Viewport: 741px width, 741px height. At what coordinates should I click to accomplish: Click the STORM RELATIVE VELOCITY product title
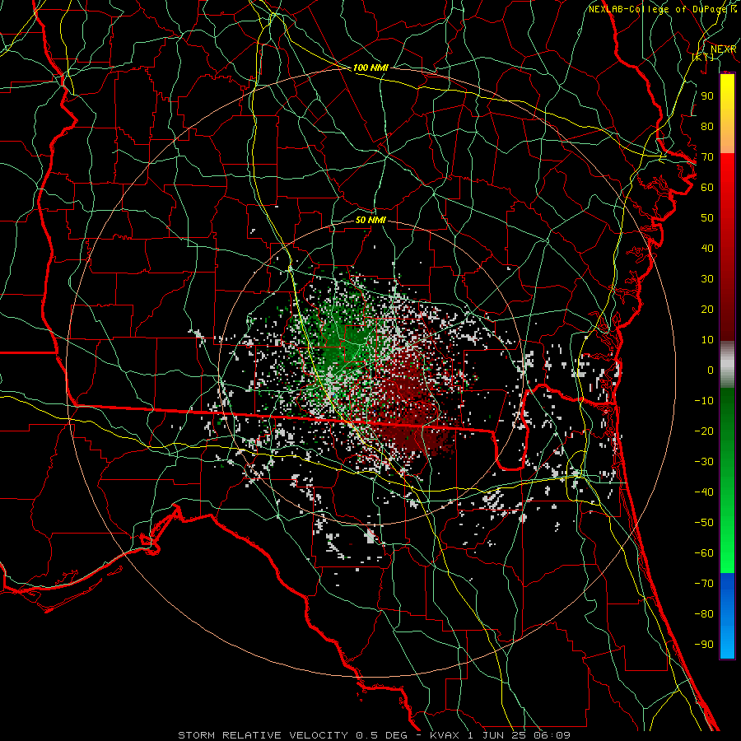pos(263,735)
